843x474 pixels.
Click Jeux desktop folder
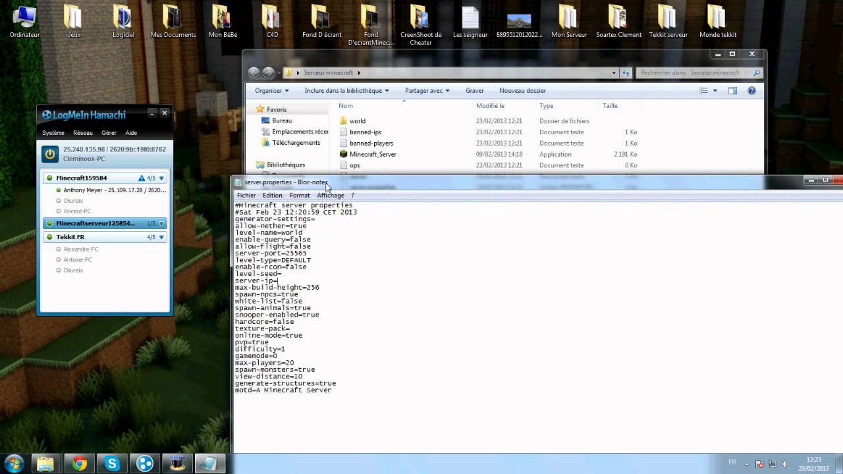tap(73, 22)
